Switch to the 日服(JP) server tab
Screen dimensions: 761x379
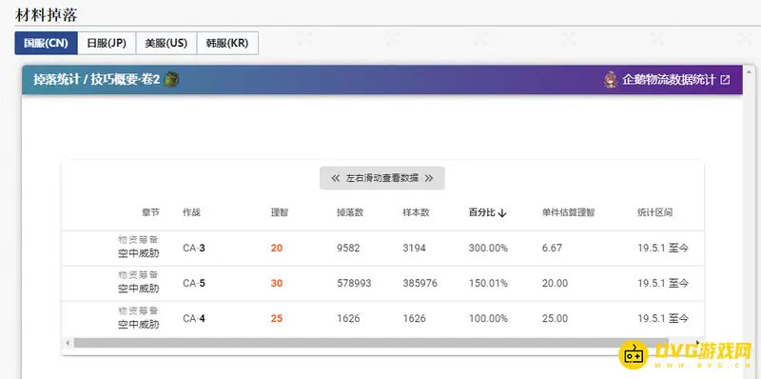tap(107, 43)
